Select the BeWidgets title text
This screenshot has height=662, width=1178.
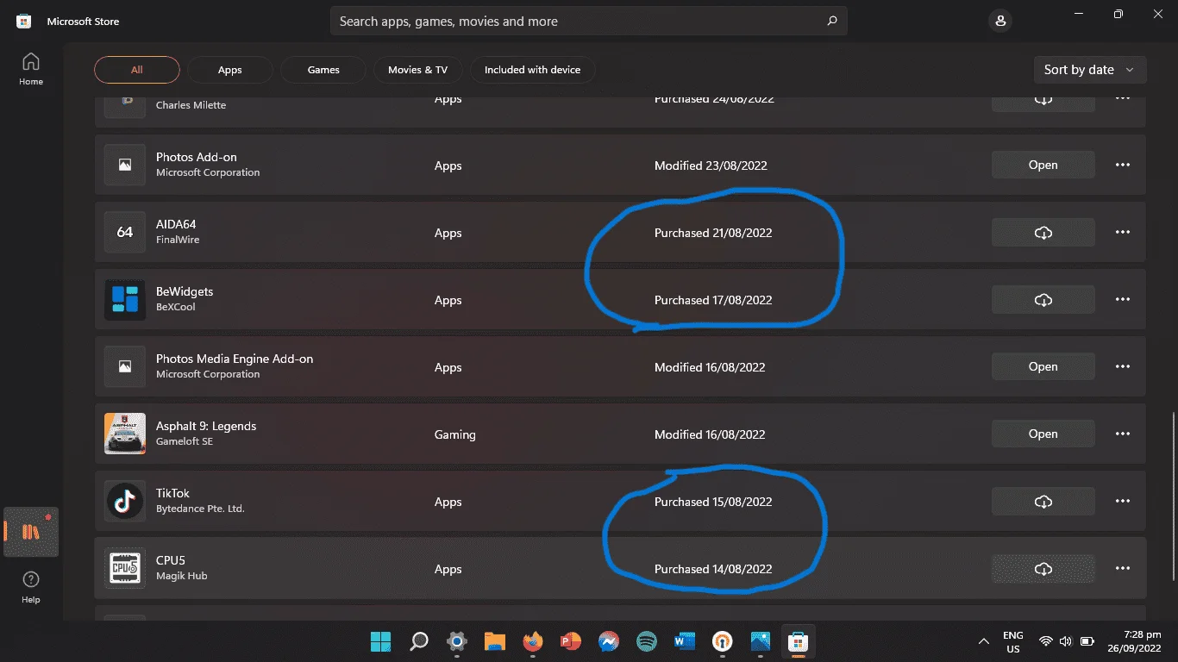click(185, 291)
